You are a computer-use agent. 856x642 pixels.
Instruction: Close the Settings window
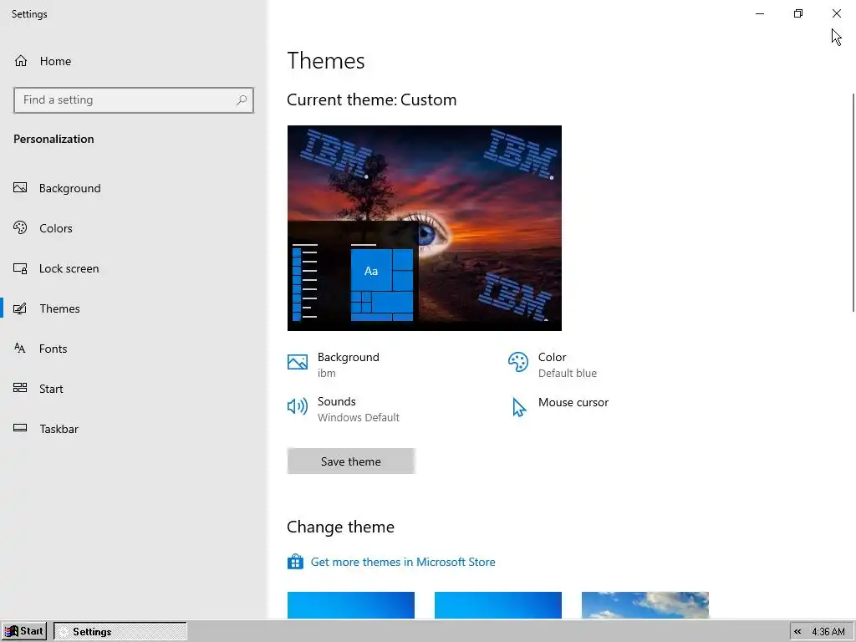point(836,13)
